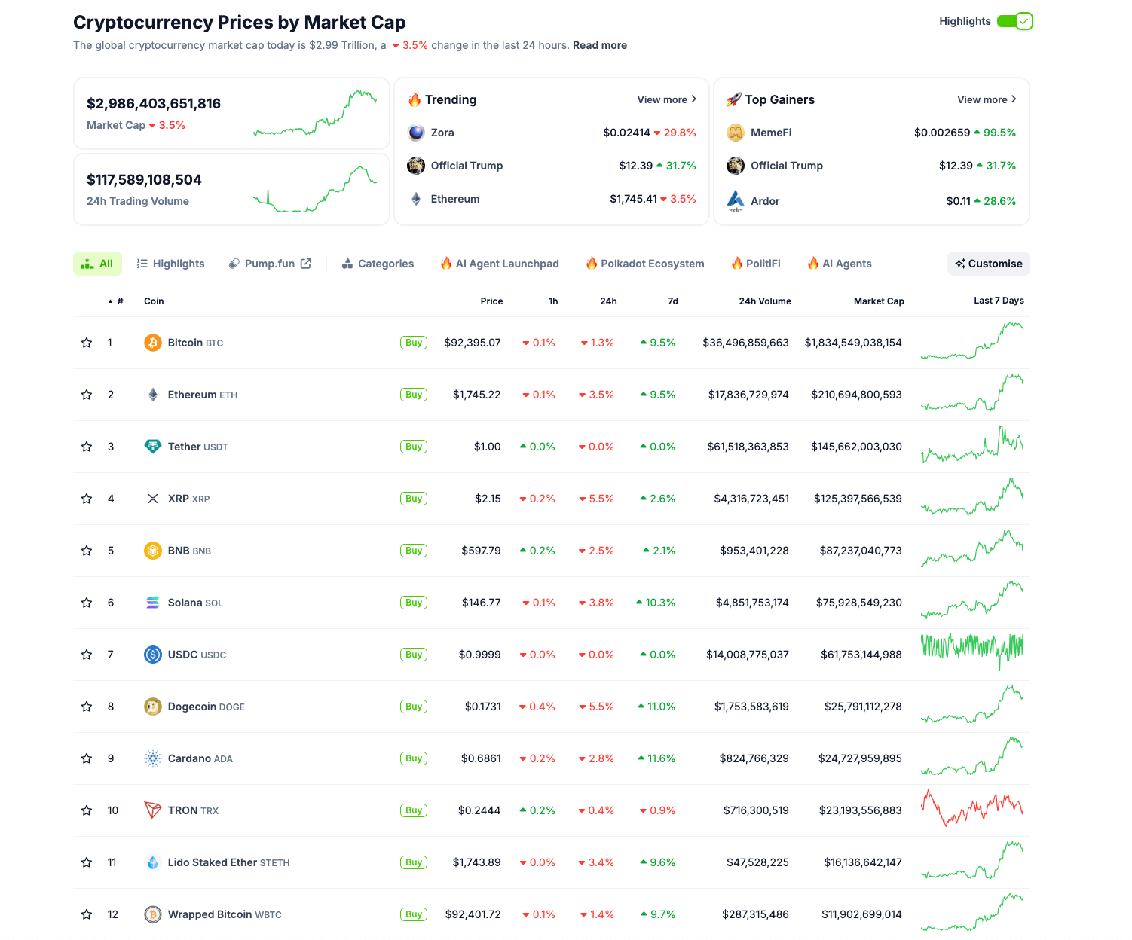Switch to the Highlights tab

click(170, 263)
